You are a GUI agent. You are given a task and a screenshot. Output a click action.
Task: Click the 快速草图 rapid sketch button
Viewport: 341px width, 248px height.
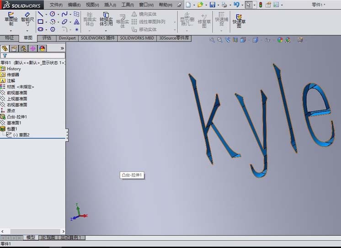[239, 21]
